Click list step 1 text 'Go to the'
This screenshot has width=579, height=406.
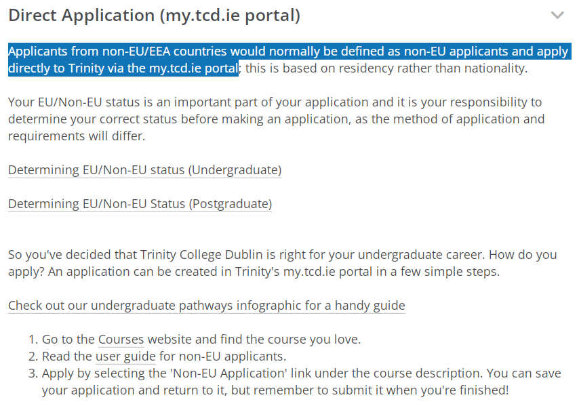tap(68, 340)
